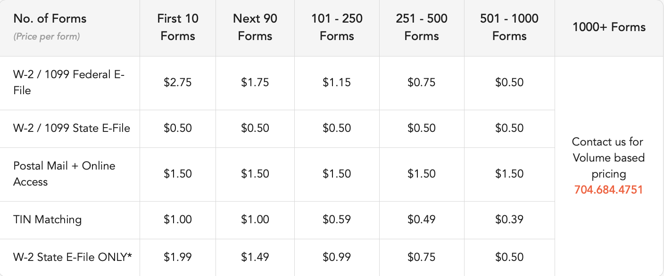Click the '501 - 1000 Forms' header

[509, 27]
